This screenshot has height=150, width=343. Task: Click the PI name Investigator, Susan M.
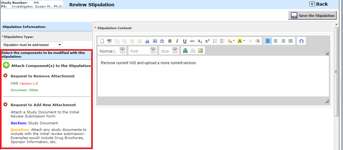click(x=37, y=6)
